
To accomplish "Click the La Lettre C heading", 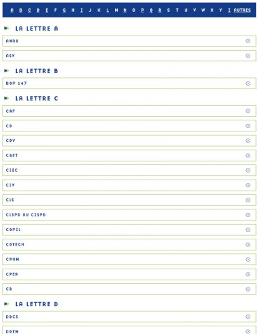I will pos(37,99).
